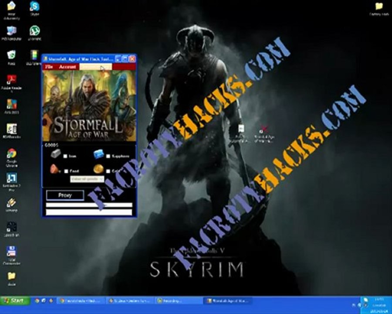This screenshot has width=392, height=314.
Task: Click the iron ingot icon
Action: 55,154
